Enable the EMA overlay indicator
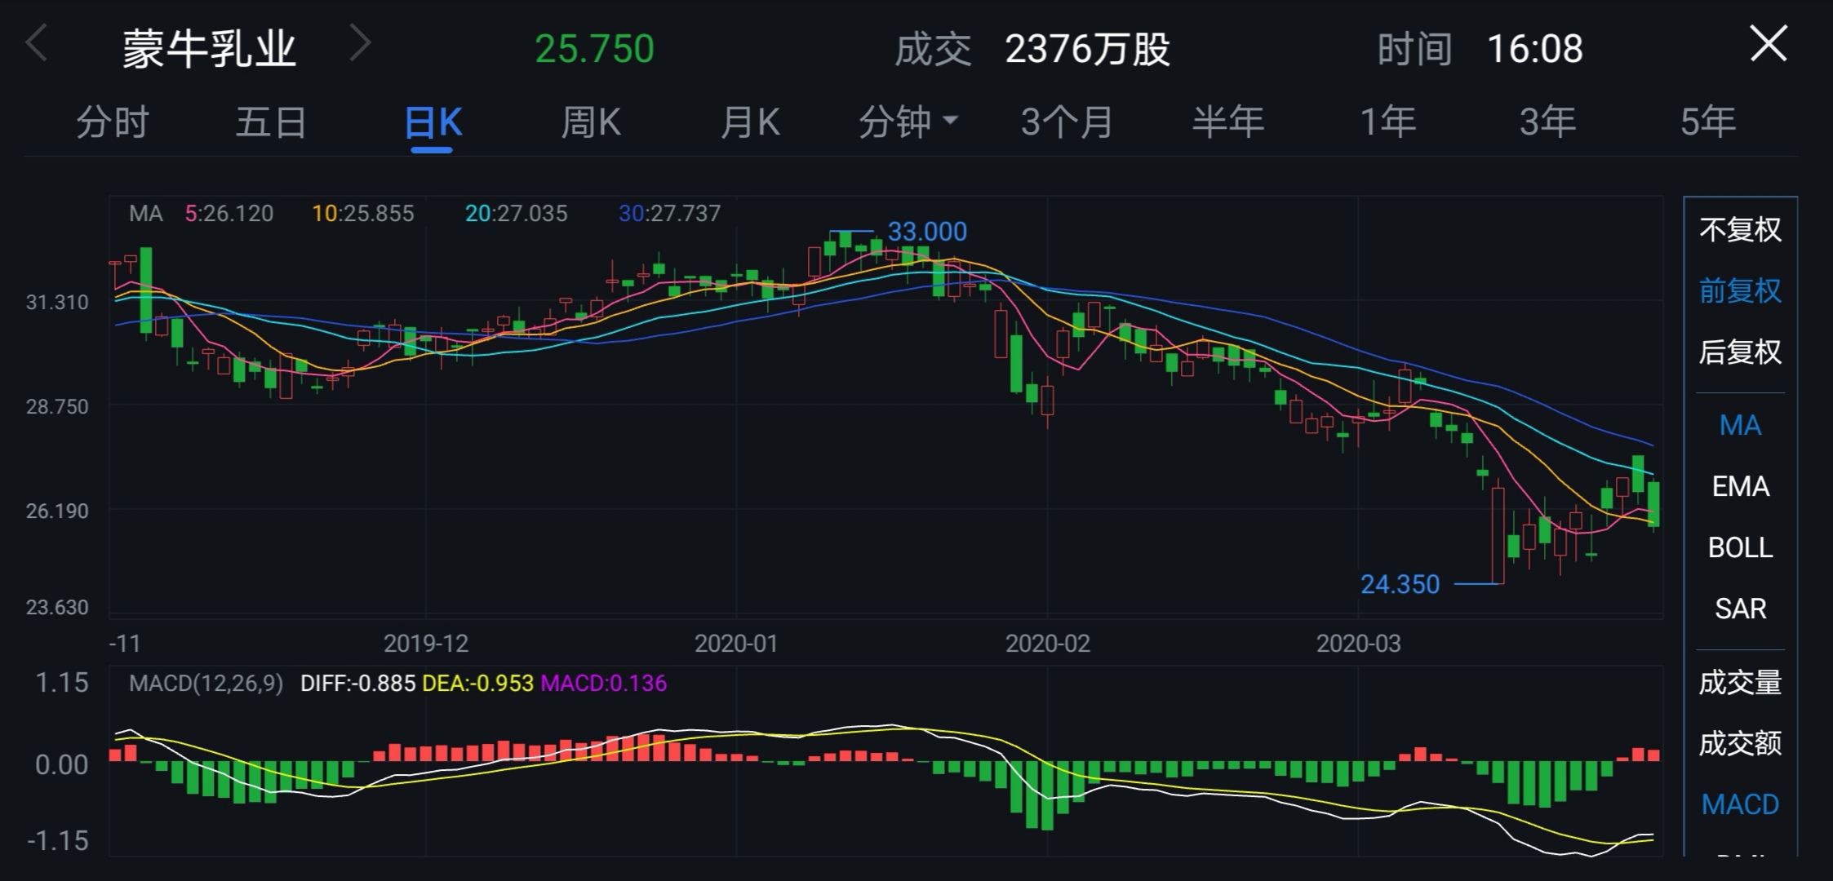This screenshot has height=881, width=1833. pos(1740,486)
